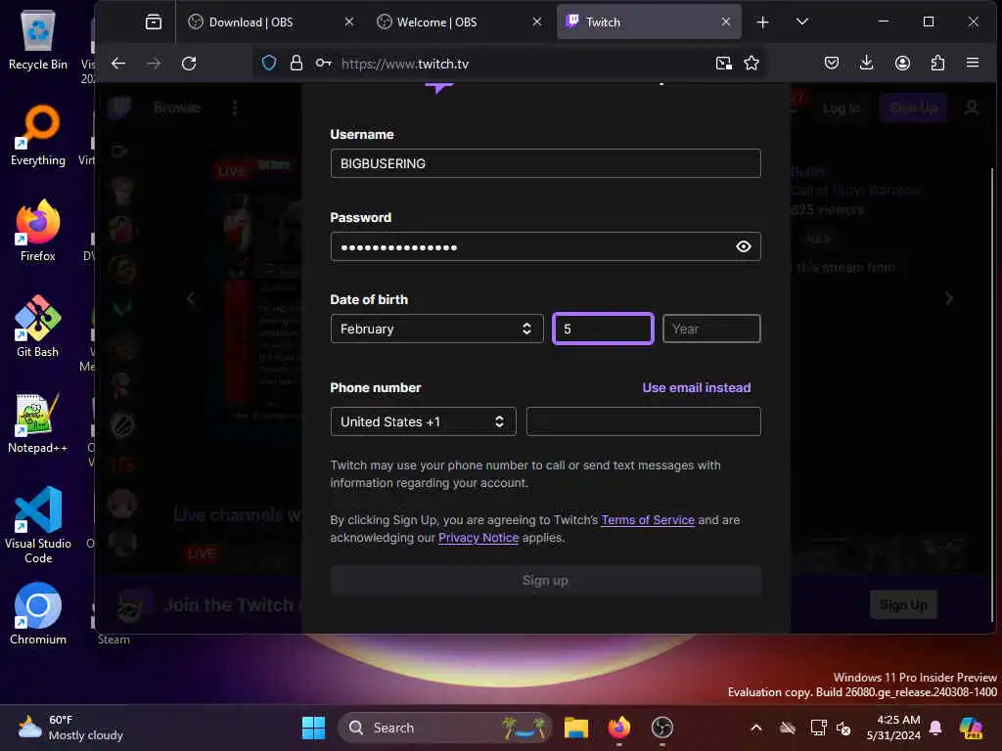
Task: Open File Explorer from taskbar
Action: point(575,728)
